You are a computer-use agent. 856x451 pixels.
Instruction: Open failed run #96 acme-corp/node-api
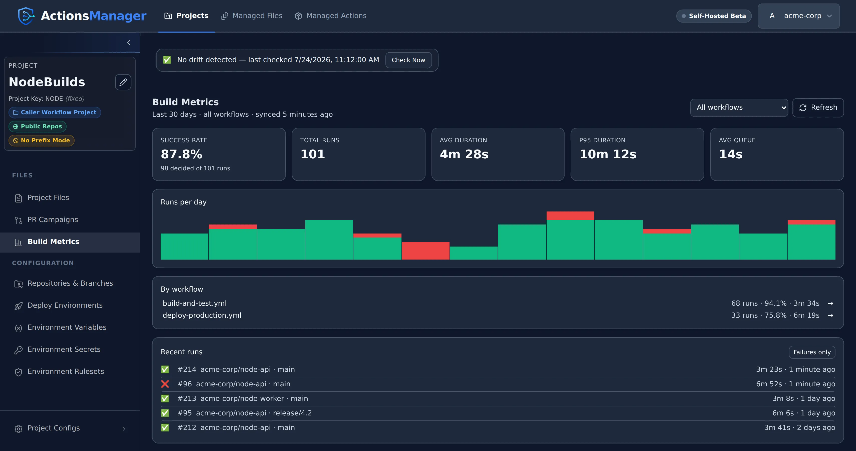click(x=498, y=384)
